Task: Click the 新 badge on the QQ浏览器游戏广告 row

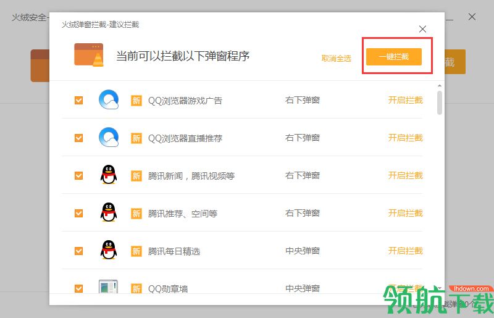Action: click(136, 101)
